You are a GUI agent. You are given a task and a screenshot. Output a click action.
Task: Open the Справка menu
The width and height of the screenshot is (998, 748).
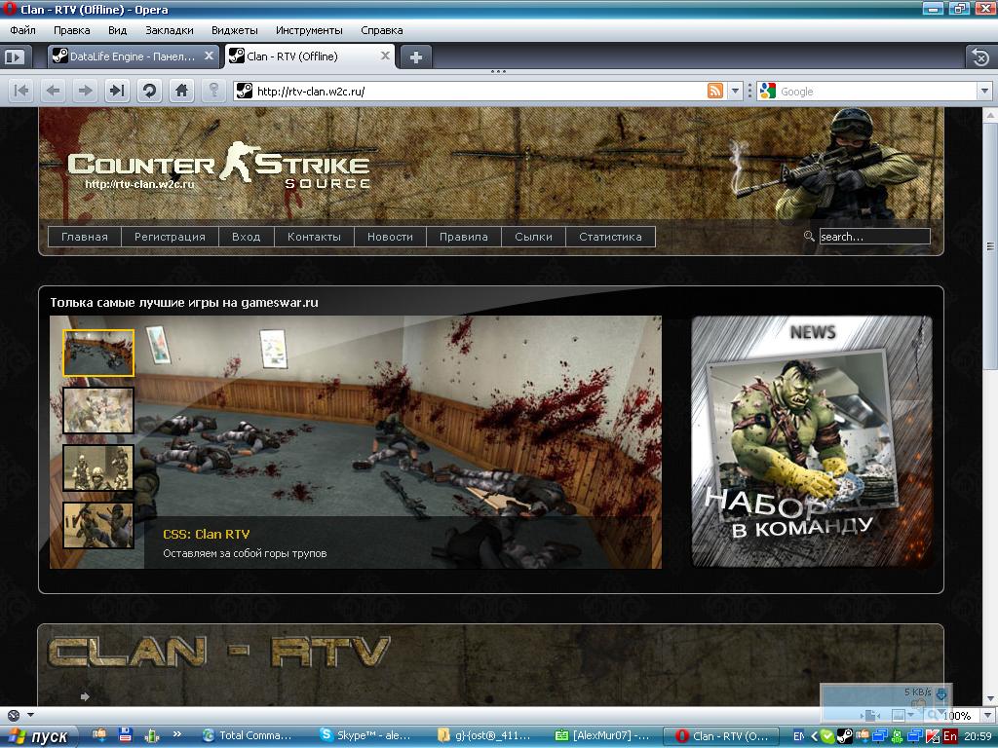pyautogui.click(x=382, y=30)
